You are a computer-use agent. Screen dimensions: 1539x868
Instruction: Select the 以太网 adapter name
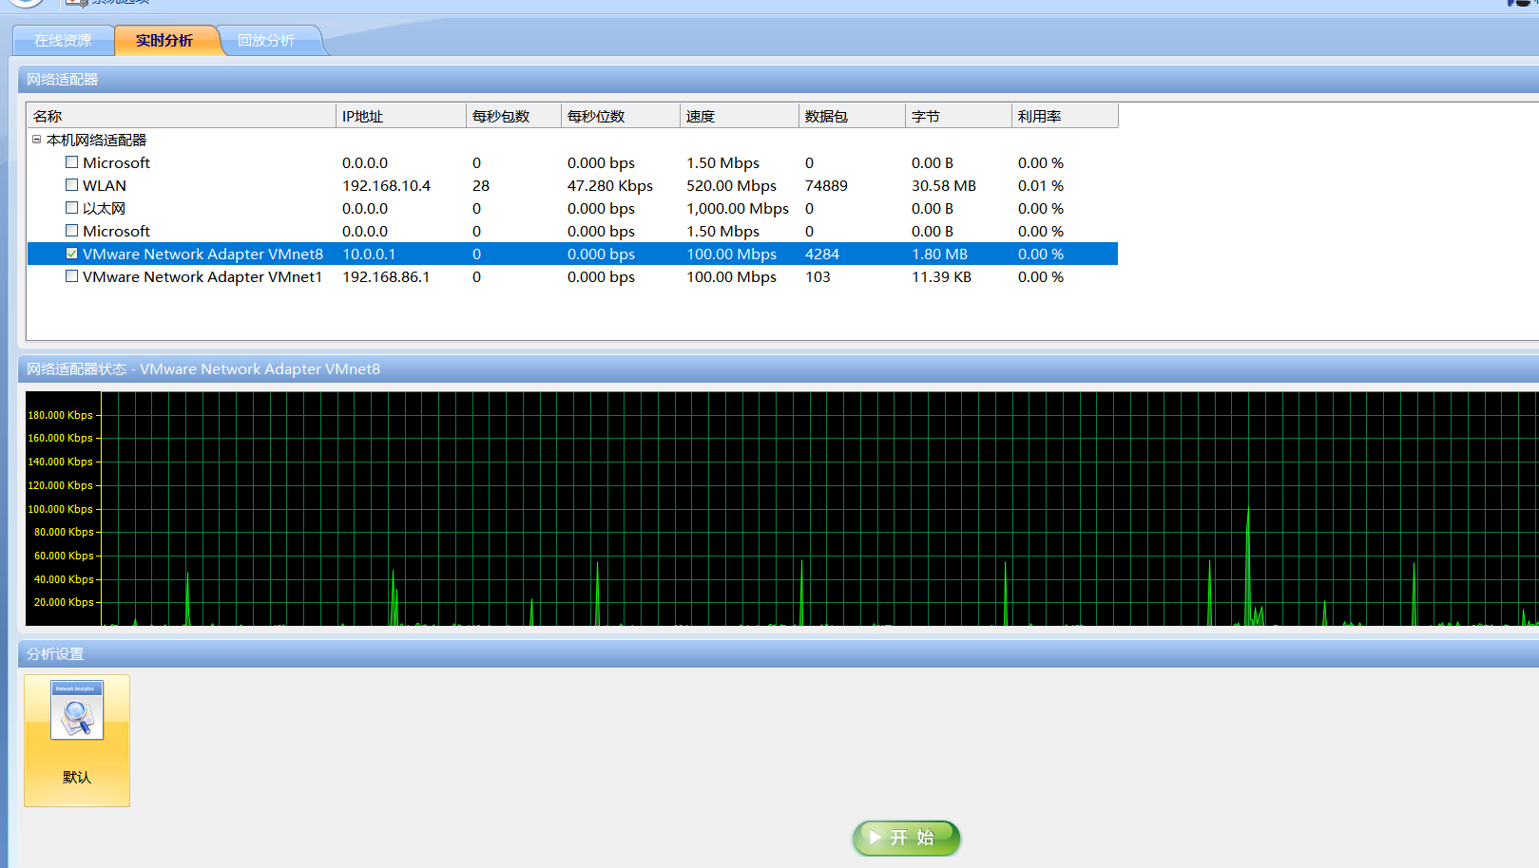[104, 209]
